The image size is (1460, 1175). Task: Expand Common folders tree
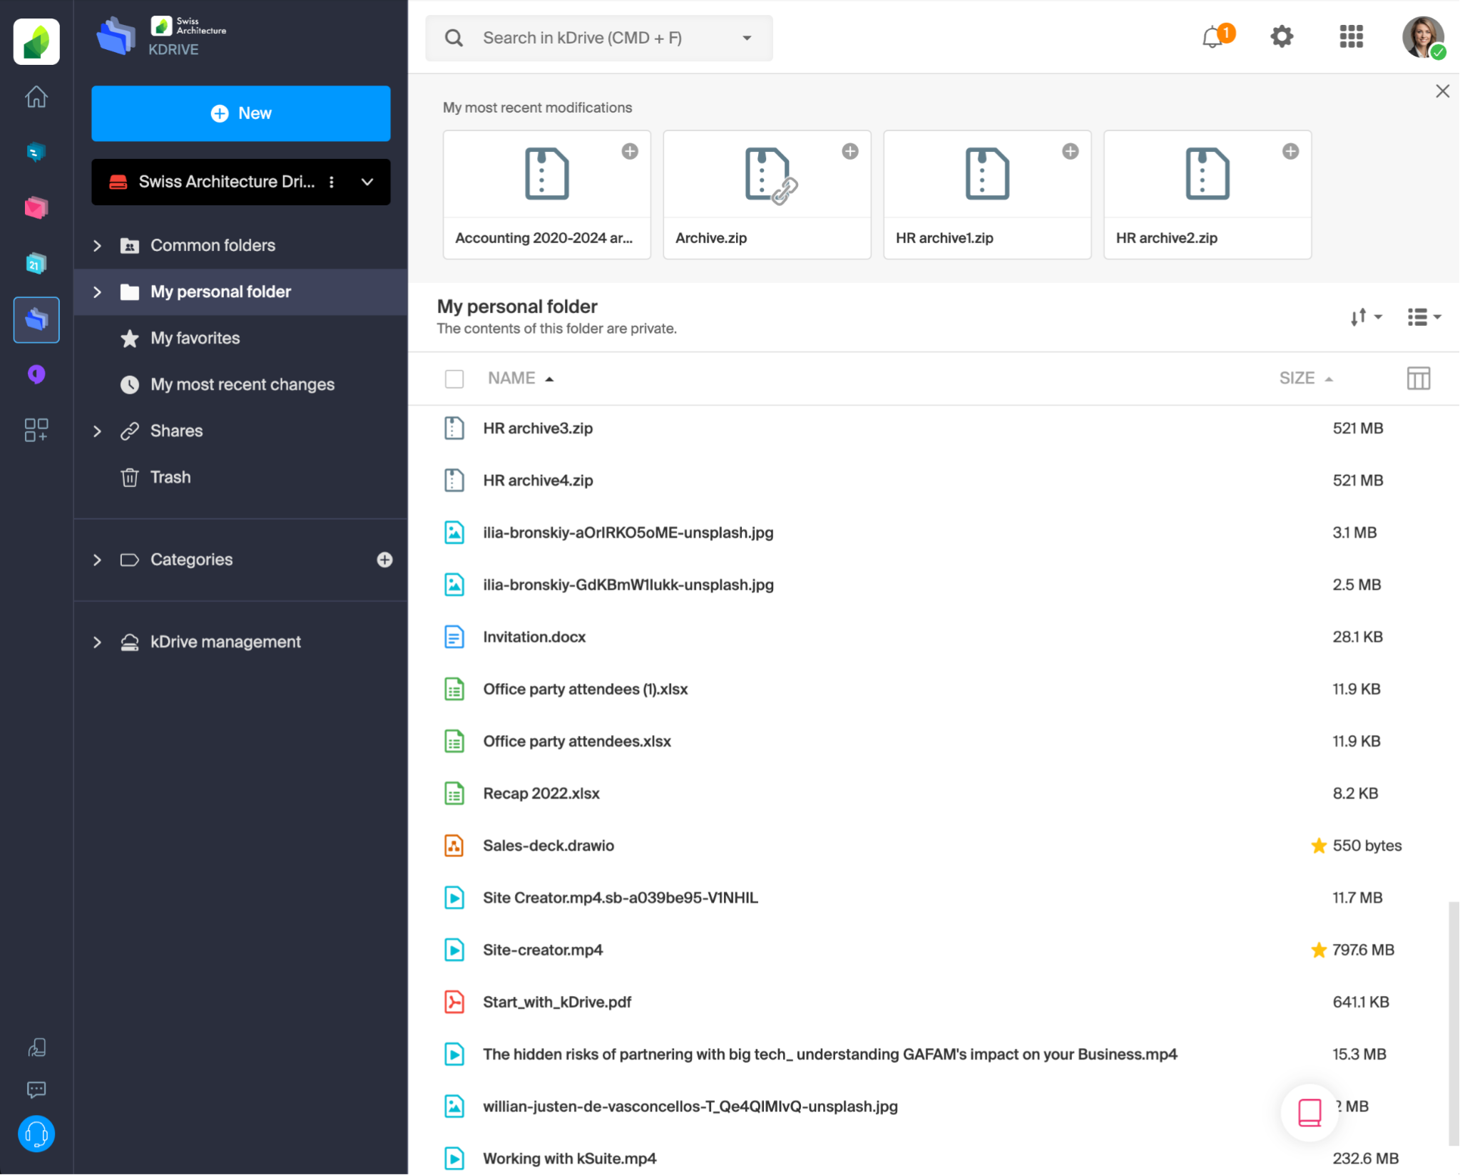(97, 245)
